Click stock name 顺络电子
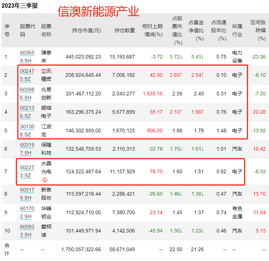269x261 pixels. pos(46,112)
